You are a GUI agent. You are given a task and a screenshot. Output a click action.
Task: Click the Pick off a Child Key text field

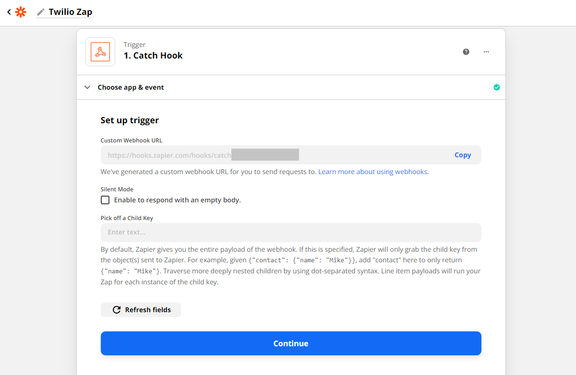coord(291,233)
